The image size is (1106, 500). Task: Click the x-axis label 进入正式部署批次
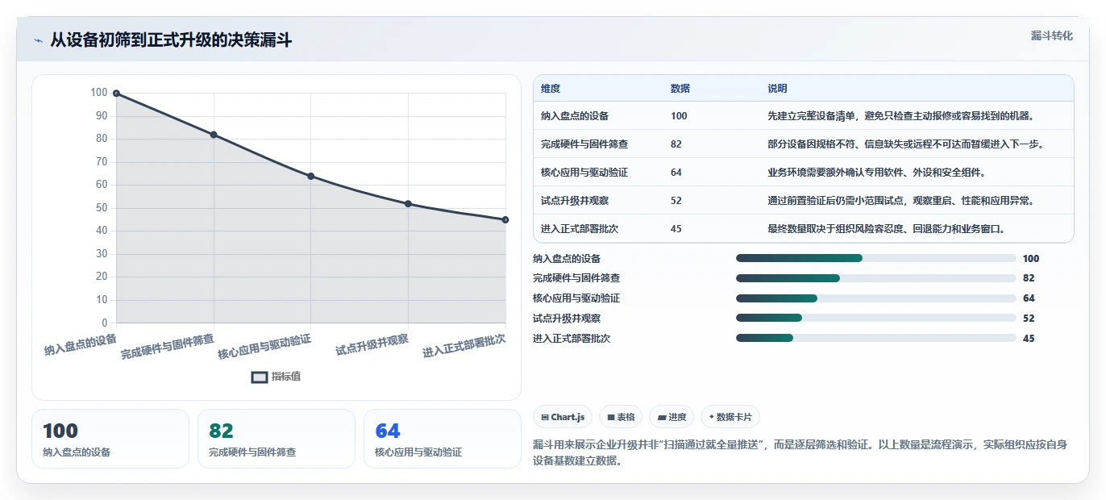[464, 346]
